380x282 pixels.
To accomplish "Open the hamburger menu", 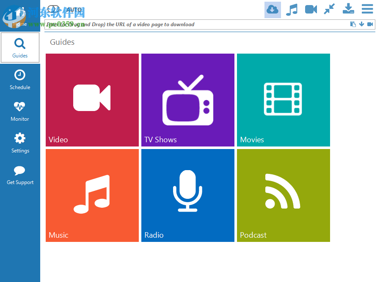I will pyautogui.click(x=367, y=9).
